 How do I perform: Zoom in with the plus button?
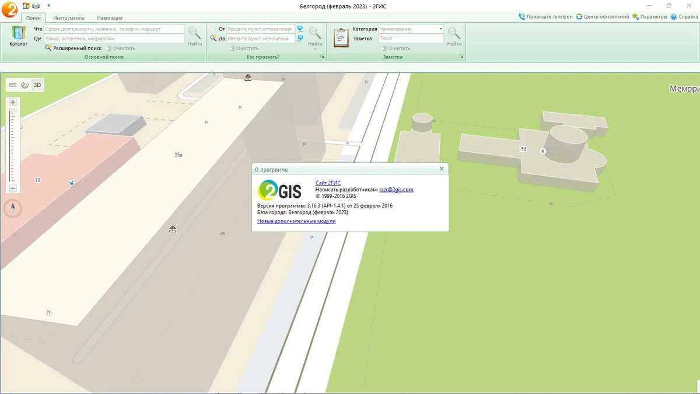[13, 103]
